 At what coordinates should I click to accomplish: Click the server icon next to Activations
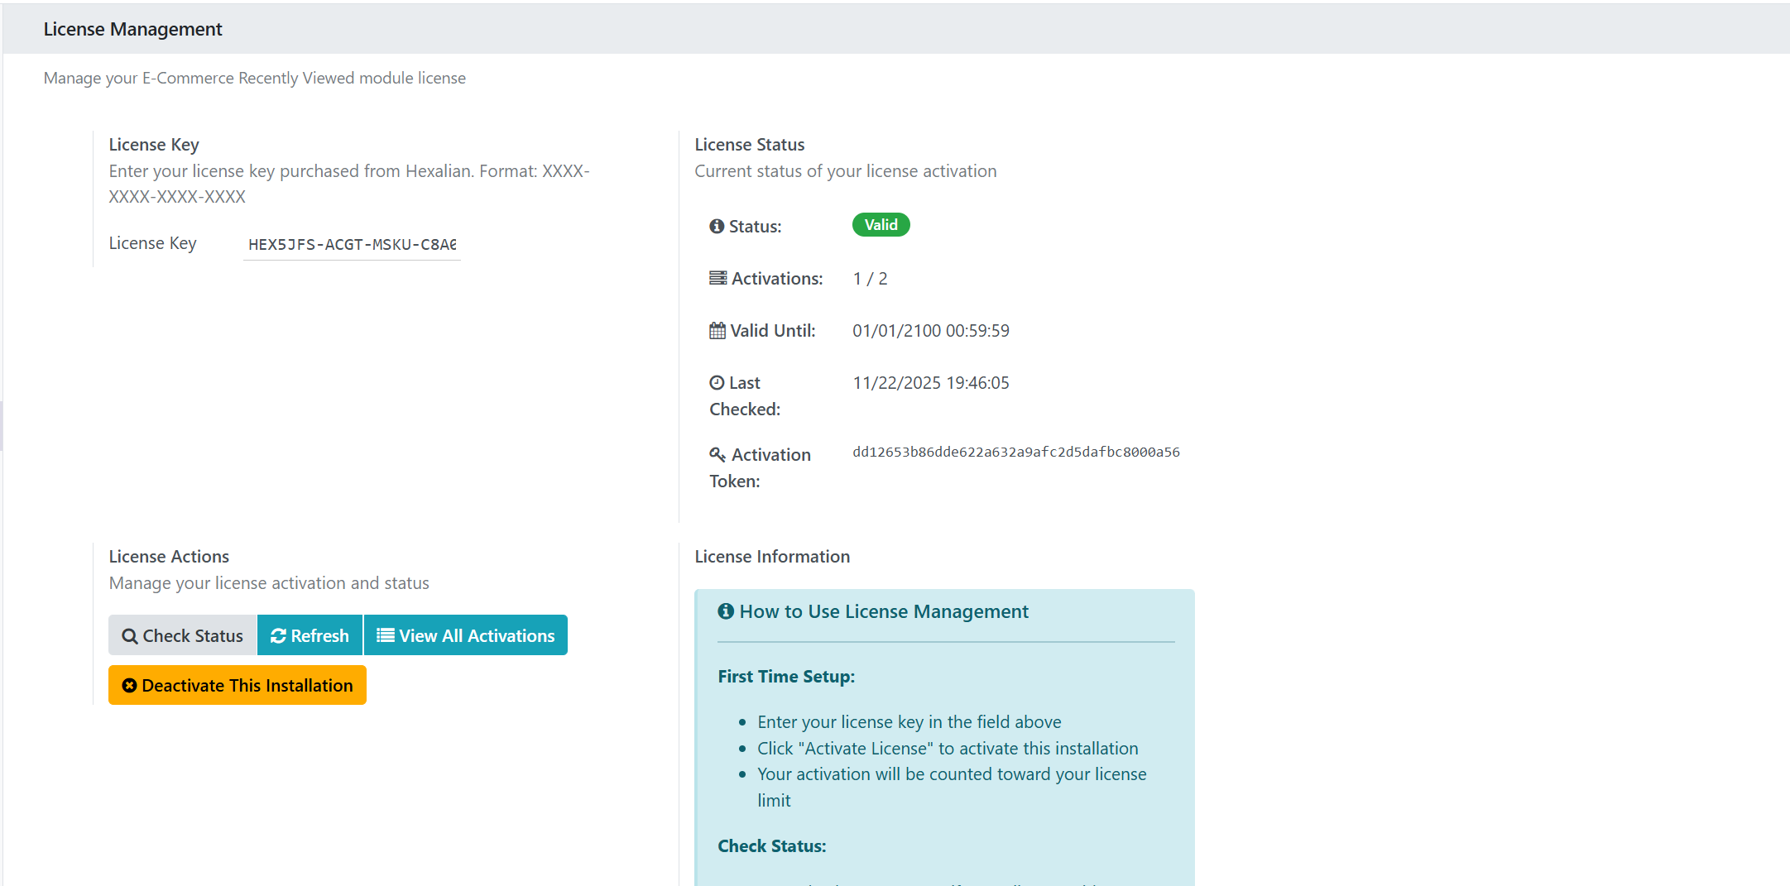pos(717,279)
